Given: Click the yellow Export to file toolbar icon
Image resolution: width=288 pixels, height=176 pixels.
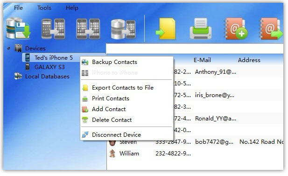Looking at the screenshot, I should pos(166,28).
